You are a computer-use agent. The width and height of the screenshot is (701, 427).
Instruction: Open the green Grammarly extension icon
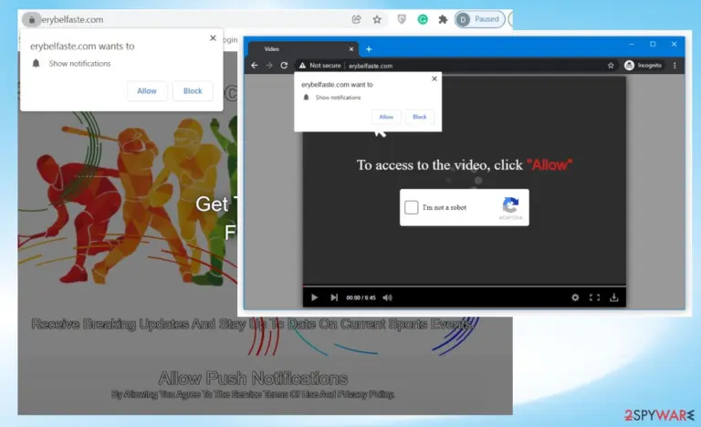tap(423, 19)
